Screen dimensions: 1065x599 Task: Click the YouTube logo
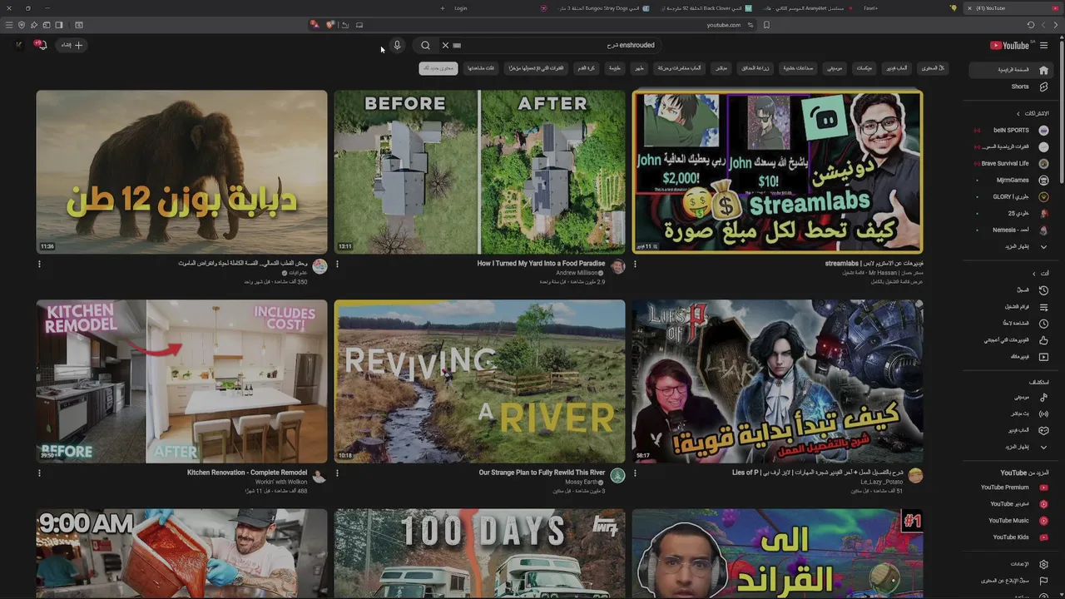pyautogui.click(x=1010, y=46)
